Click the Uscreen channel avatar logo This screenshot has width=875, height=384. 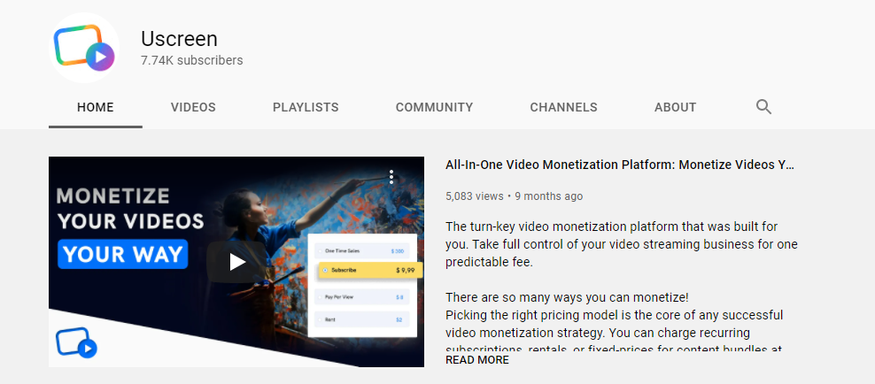click(x=84, y=48)
